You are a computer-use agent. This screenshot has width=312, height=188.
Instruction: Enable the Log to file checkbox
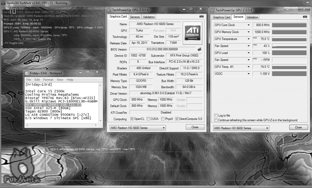216,116
